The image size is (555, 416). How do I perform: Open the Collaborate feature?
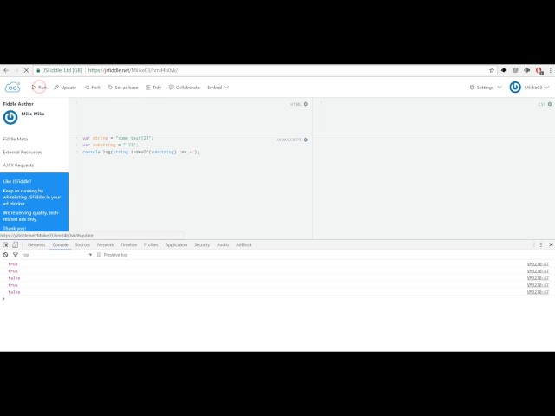(x=185, y=88)
